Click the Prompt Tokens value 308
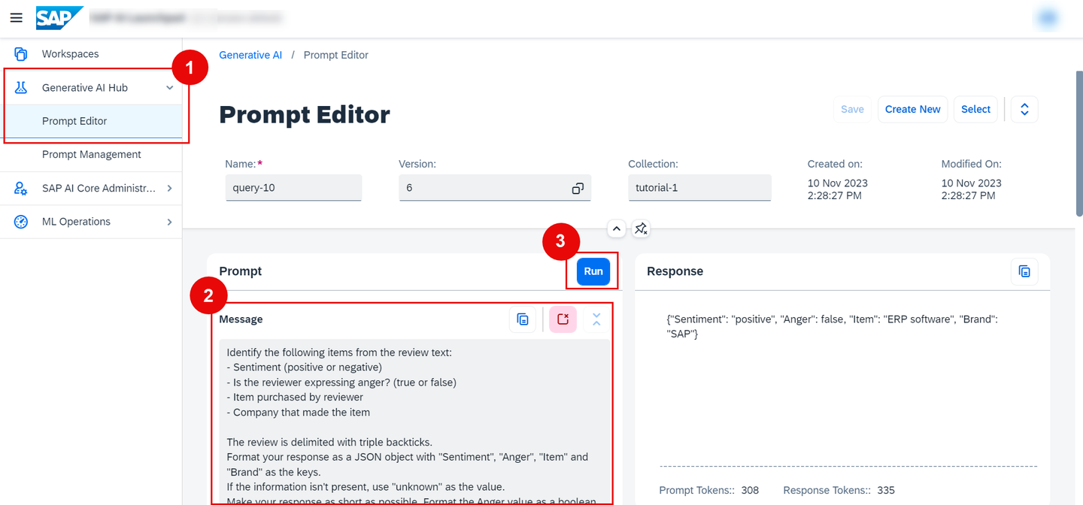 [750, 490]
